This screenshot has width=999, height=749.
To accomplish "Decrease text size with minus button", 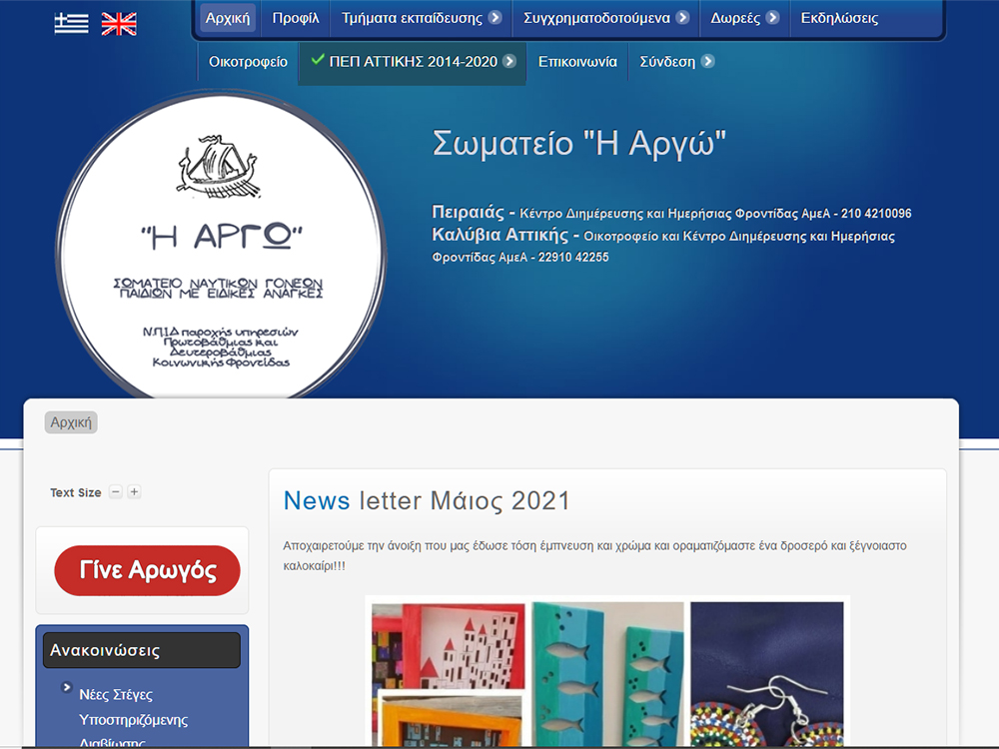I will pyautogui.click(x=115, y=491).
